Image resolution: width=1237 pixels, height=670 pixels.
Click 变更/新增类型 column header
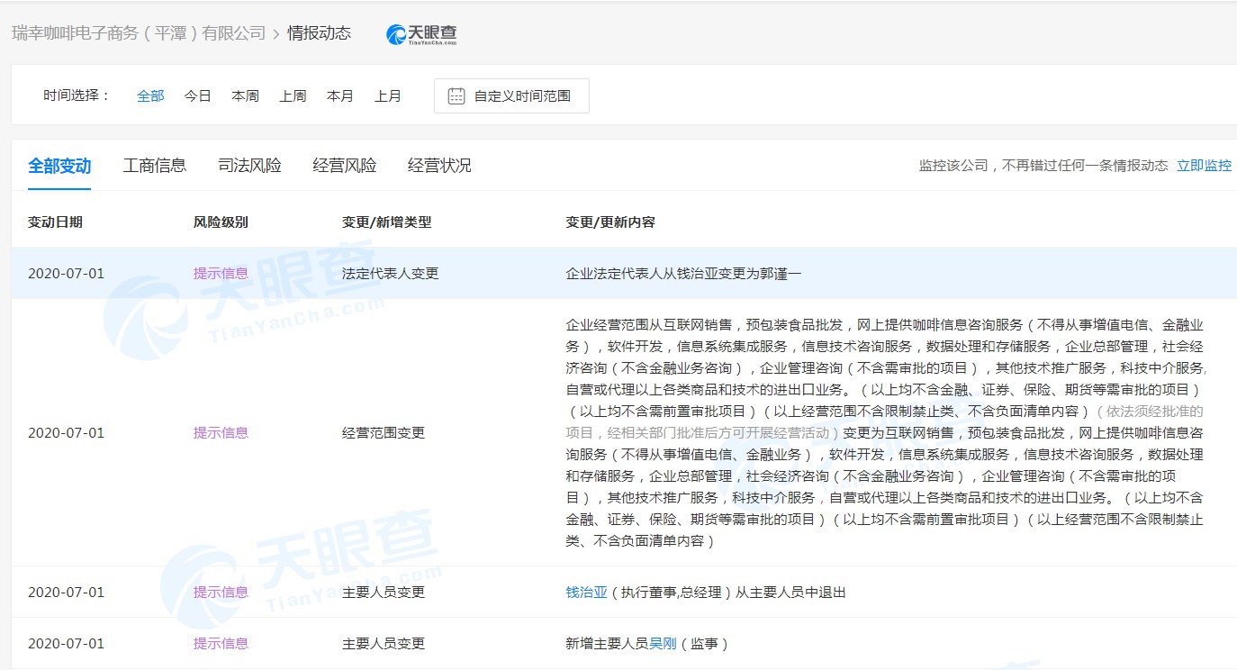point(387,222)
